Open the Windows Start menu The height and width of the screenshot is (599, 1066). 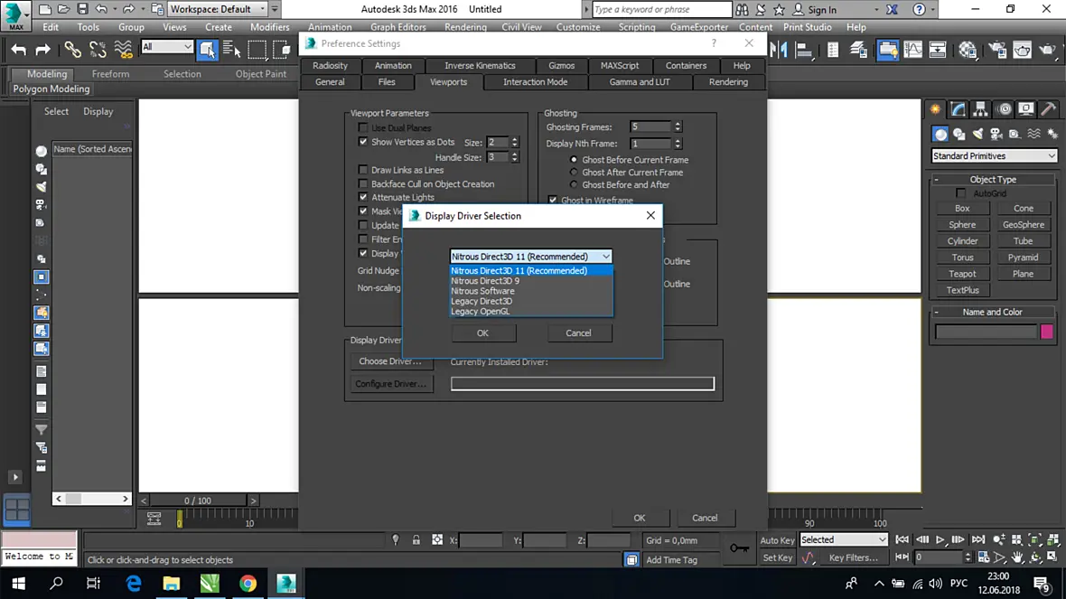(x=18, y=584)
